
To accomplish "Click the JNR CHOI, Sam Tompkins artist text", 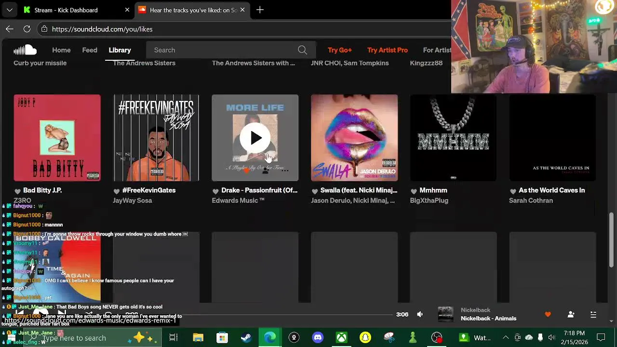I will coord(349,63).
